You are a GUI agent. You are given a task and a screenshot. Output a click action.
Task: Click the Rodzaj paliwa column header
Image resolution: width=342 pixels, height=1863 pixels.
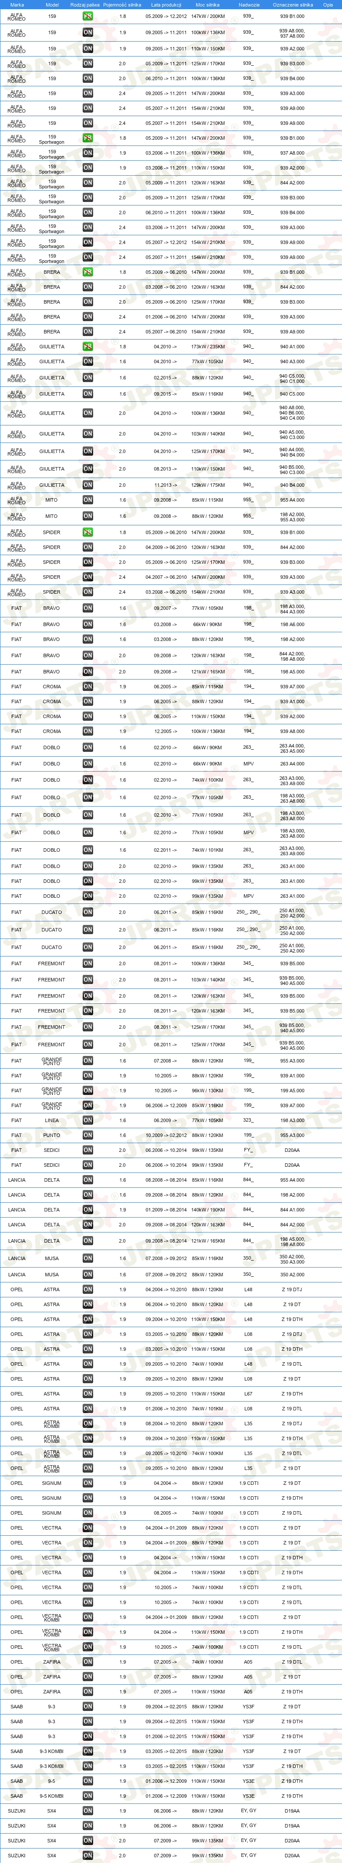(x=85, y=4)
